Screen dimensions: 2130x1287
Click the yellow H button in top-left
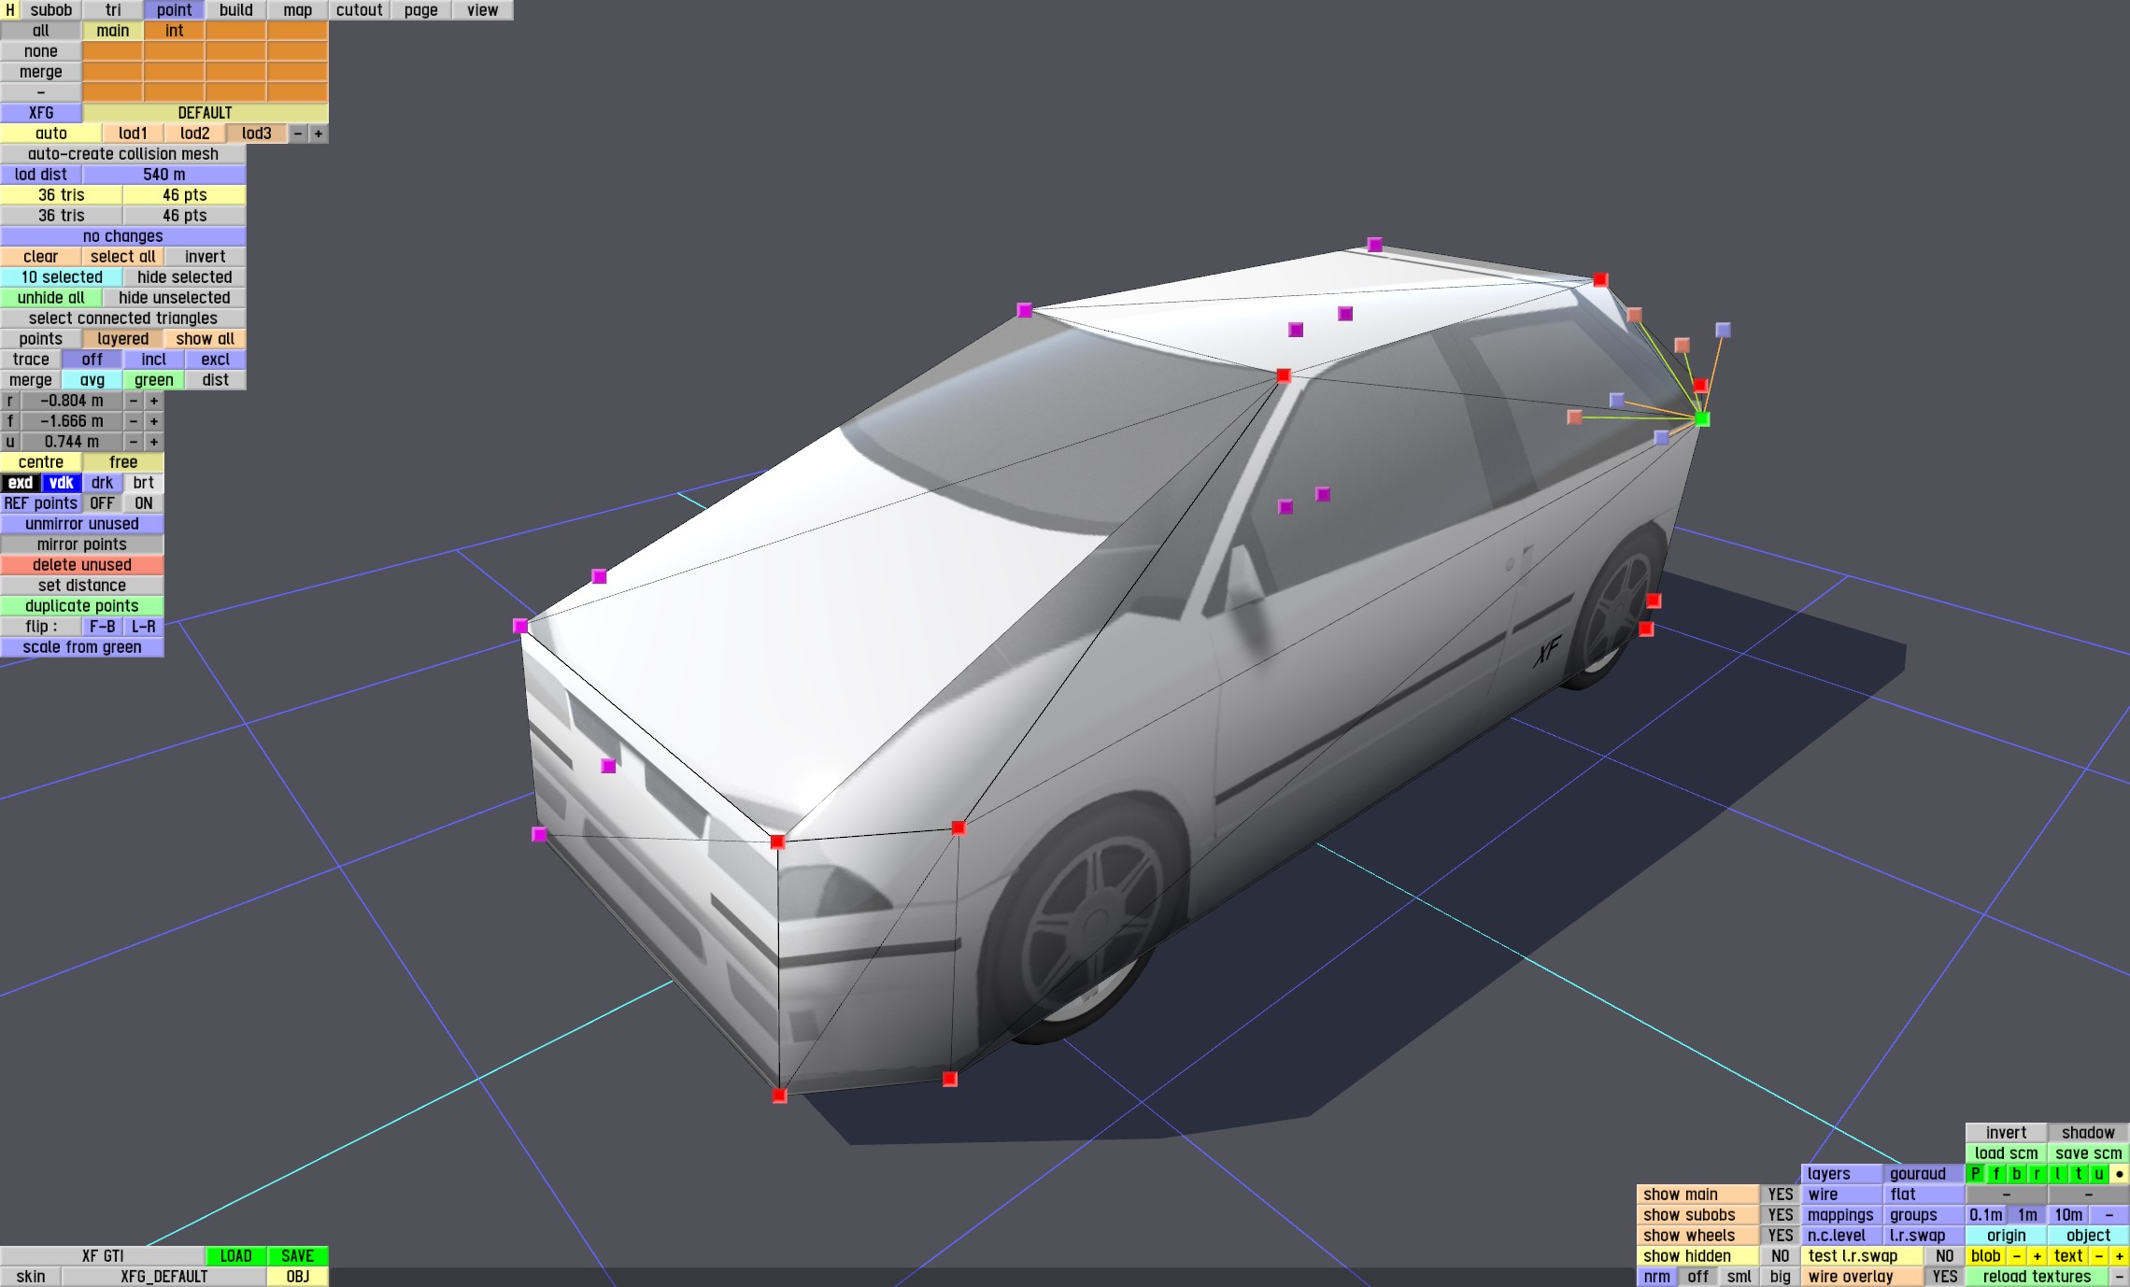tap(10, 10)
